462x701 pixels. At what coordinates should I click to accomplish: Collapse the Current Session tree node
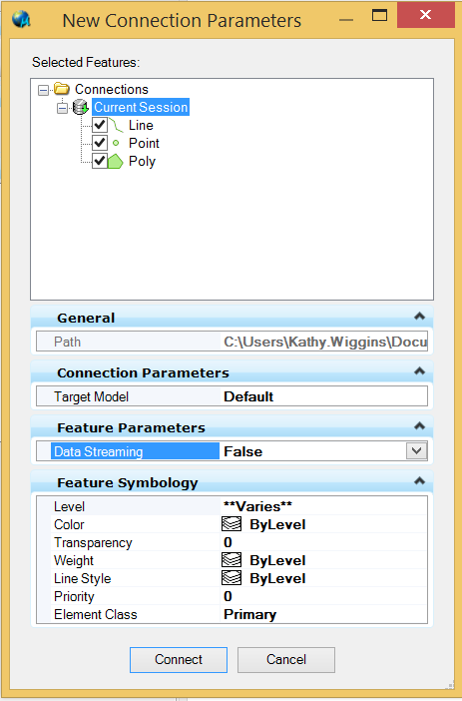pyautogui.click(x=62, y=108)
